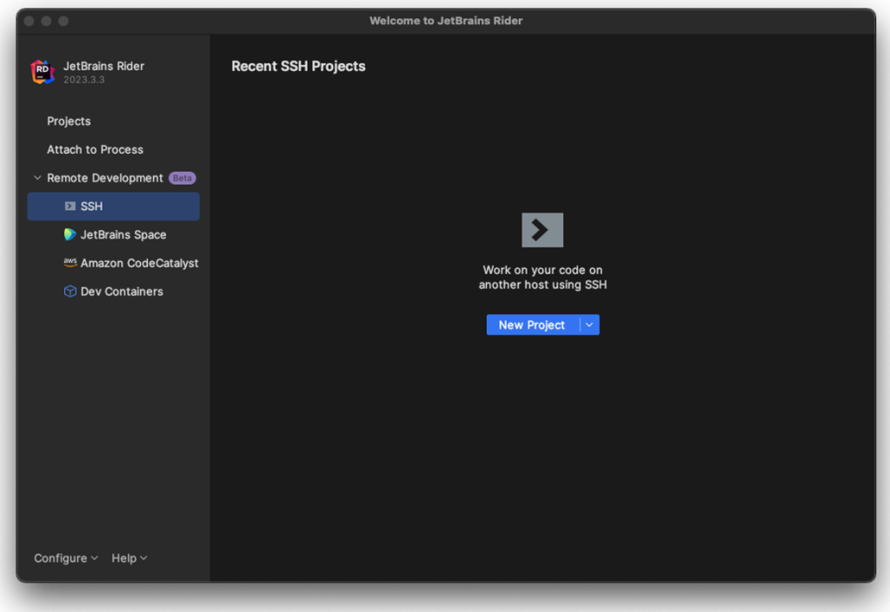Click the New Project button

pyautogui.click(x=531, y=325)
